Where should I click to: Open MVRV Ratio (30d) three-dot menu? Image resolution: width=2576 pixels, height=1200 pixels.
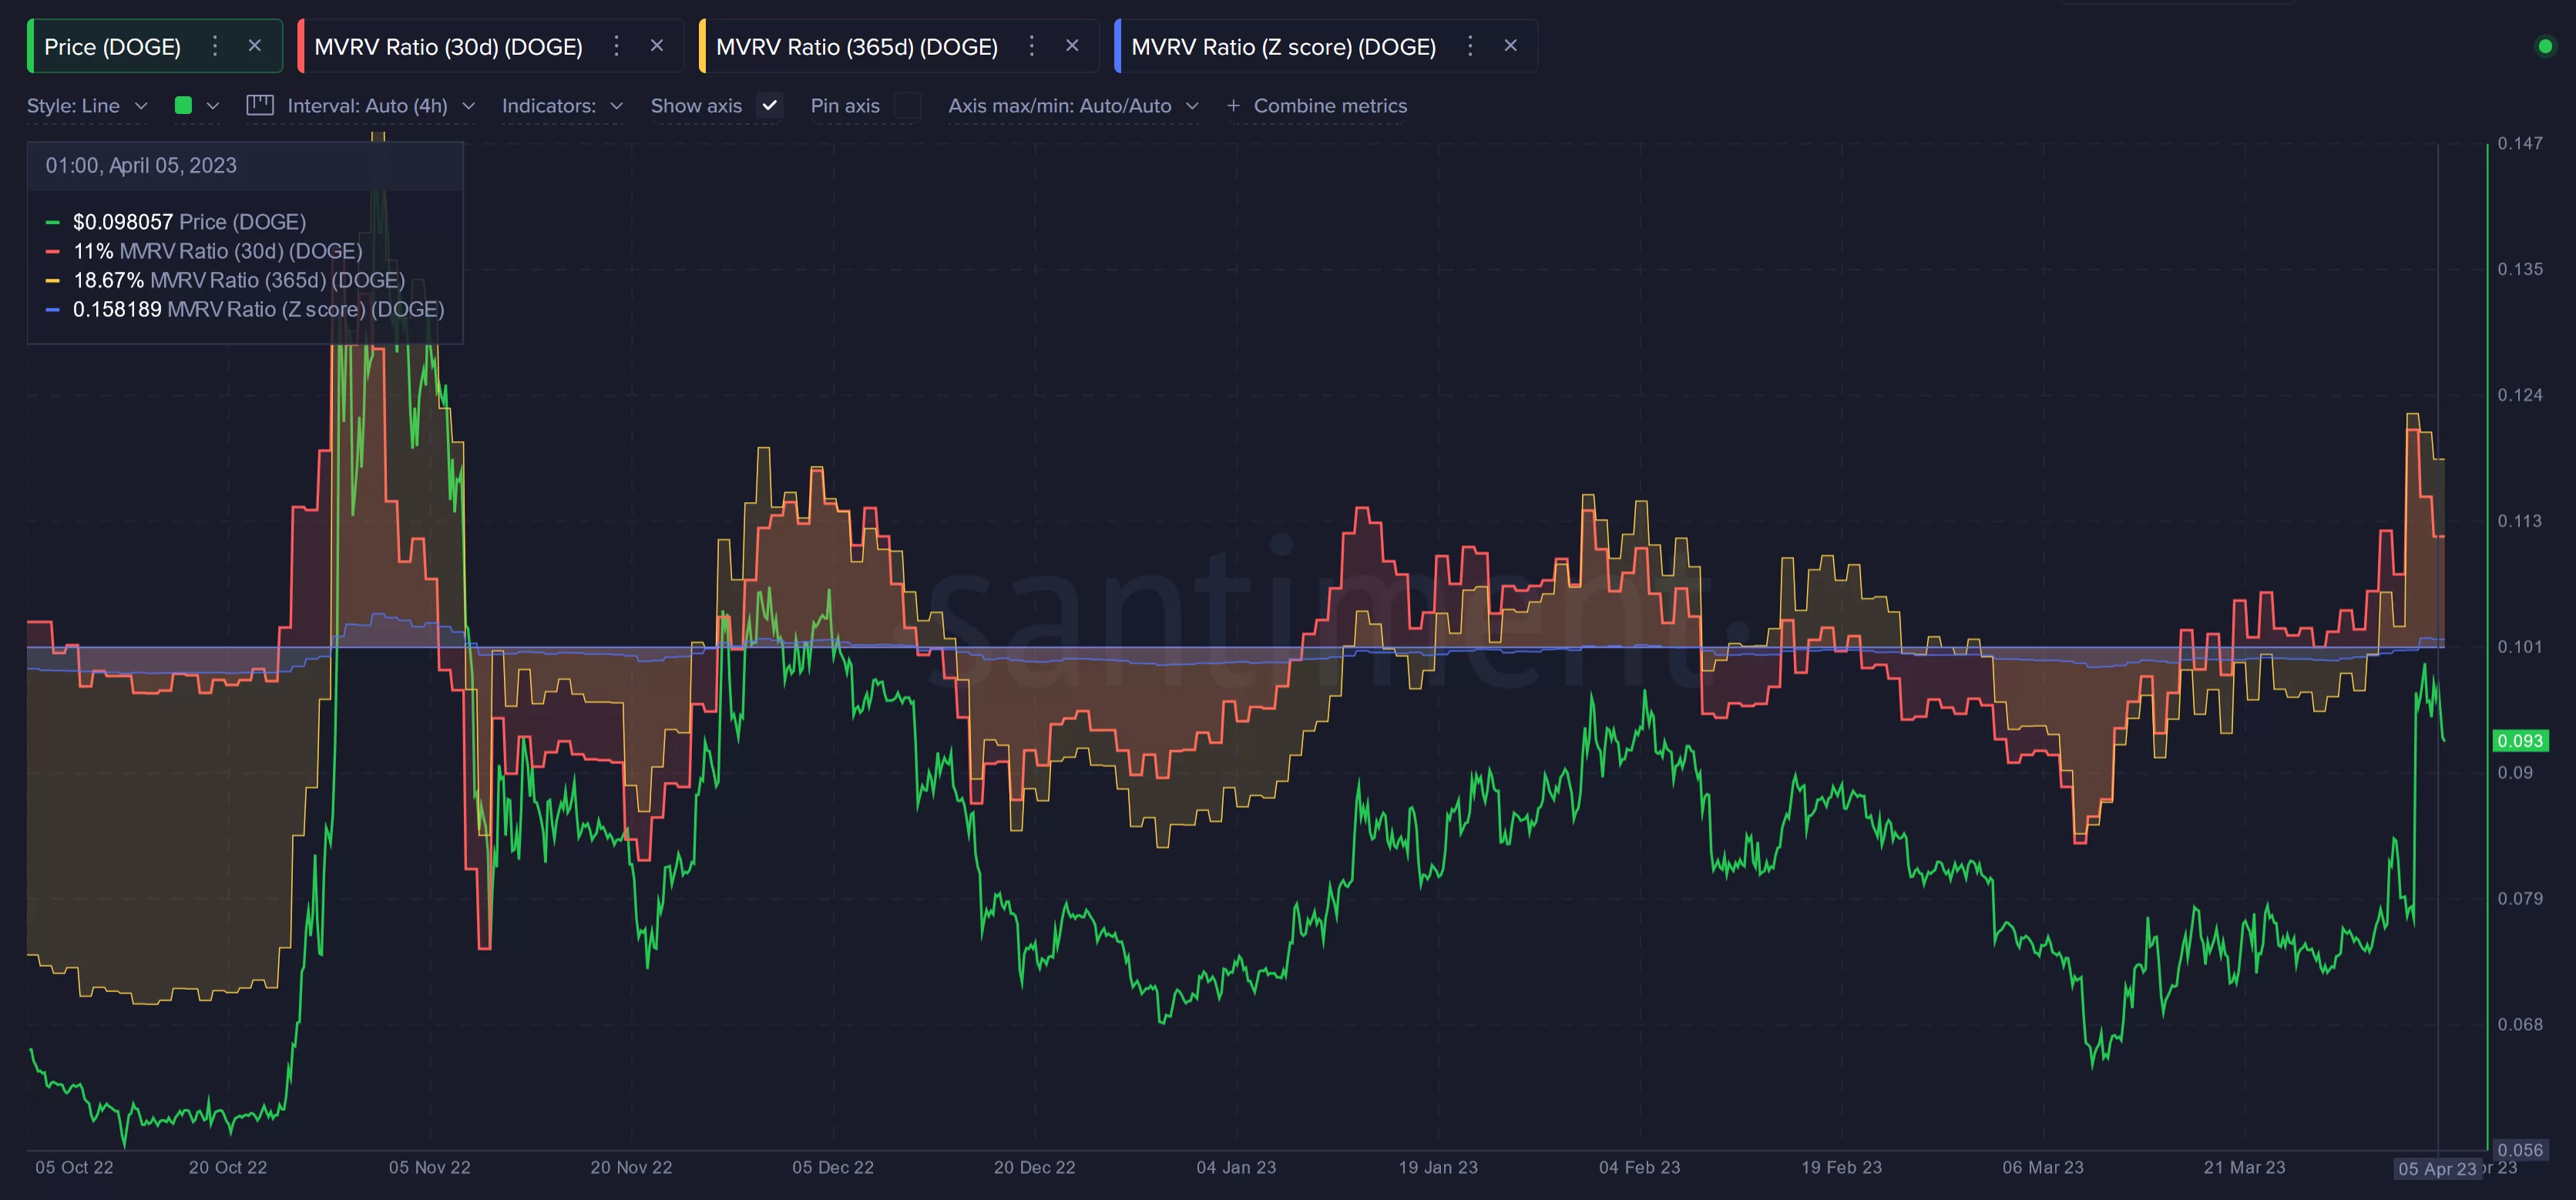point(616,46)
